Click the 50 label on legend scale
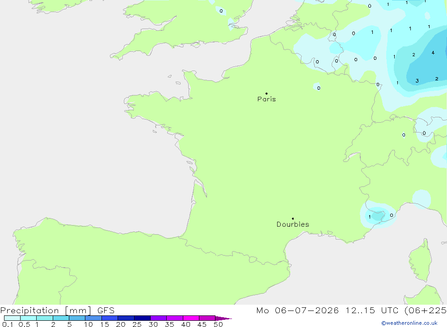 [x=218, y=324]
